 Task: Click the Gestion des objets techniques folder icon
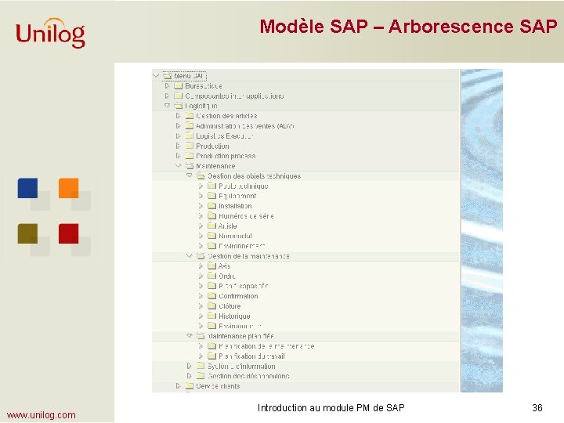tap(201, 176)
